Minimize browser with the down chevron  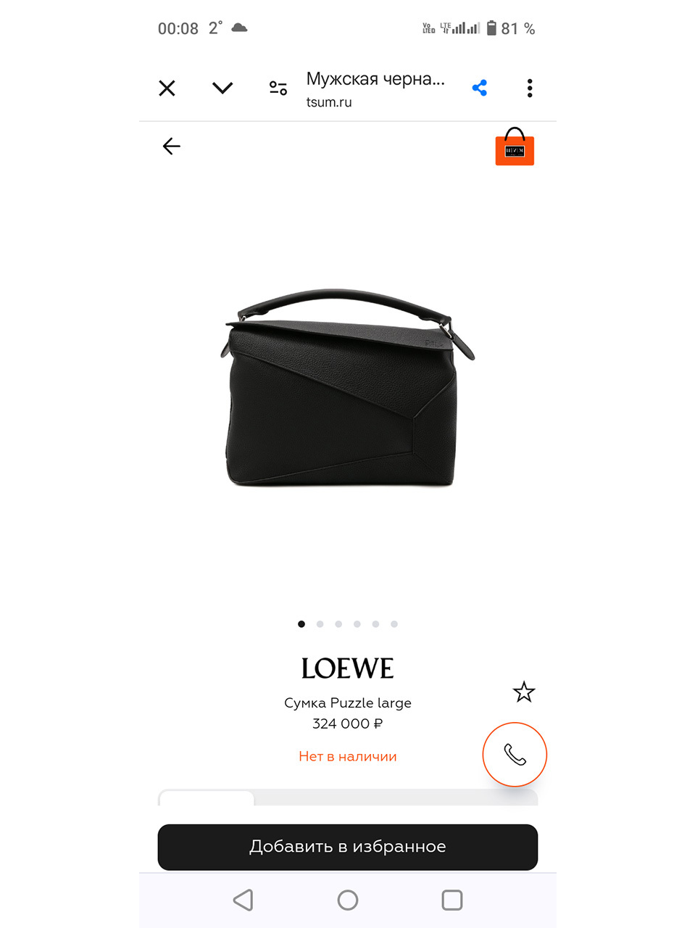point(222,88)
